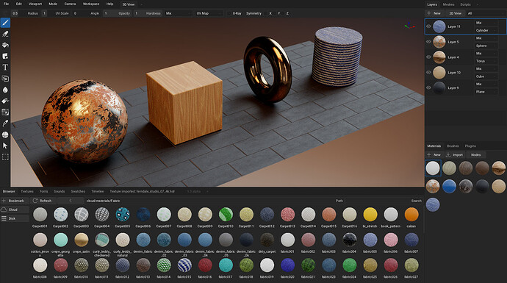Open the Cloud location in browser
The width and height of the screenshot is (507, 283).
click(15, 209)
